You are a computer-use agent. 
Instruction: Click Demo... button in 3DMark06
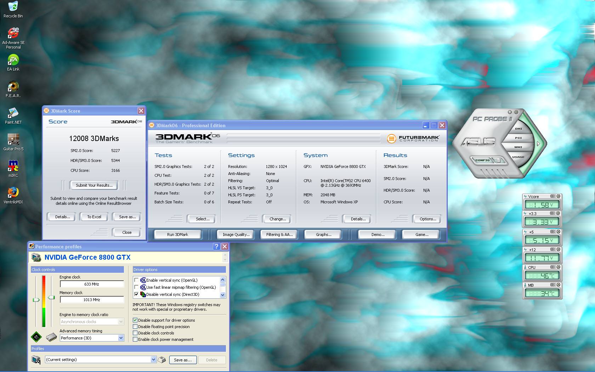[378, 235]
